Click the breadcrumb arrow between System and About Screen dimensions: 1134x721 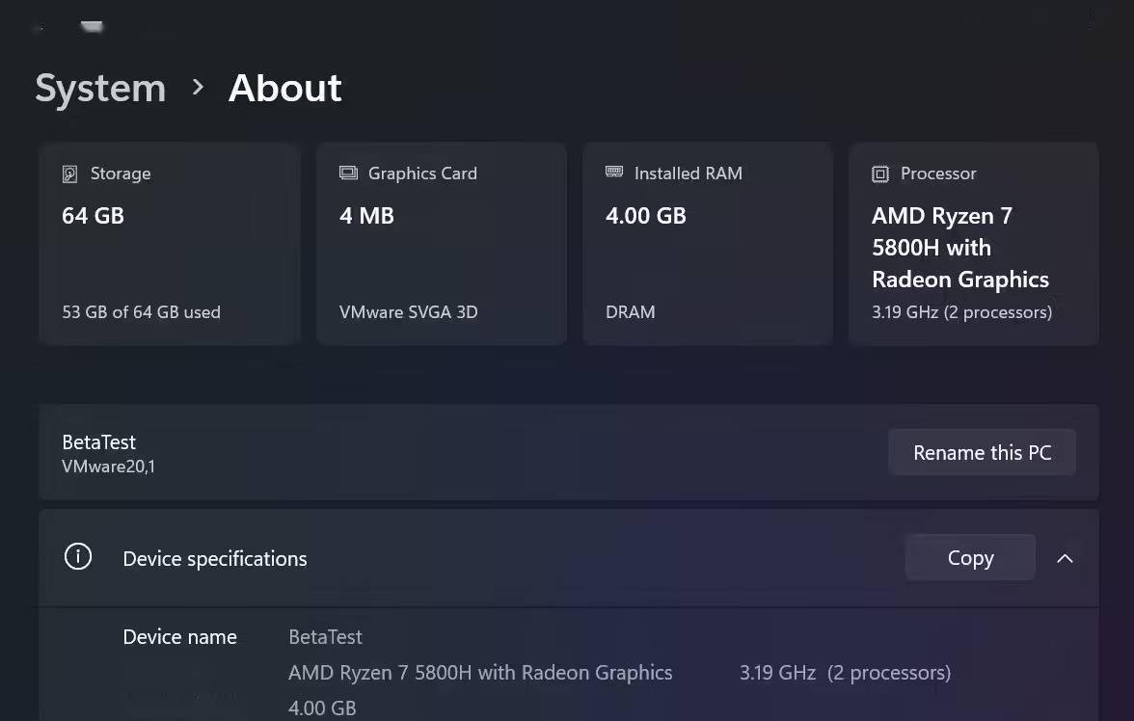click(198, 88)
